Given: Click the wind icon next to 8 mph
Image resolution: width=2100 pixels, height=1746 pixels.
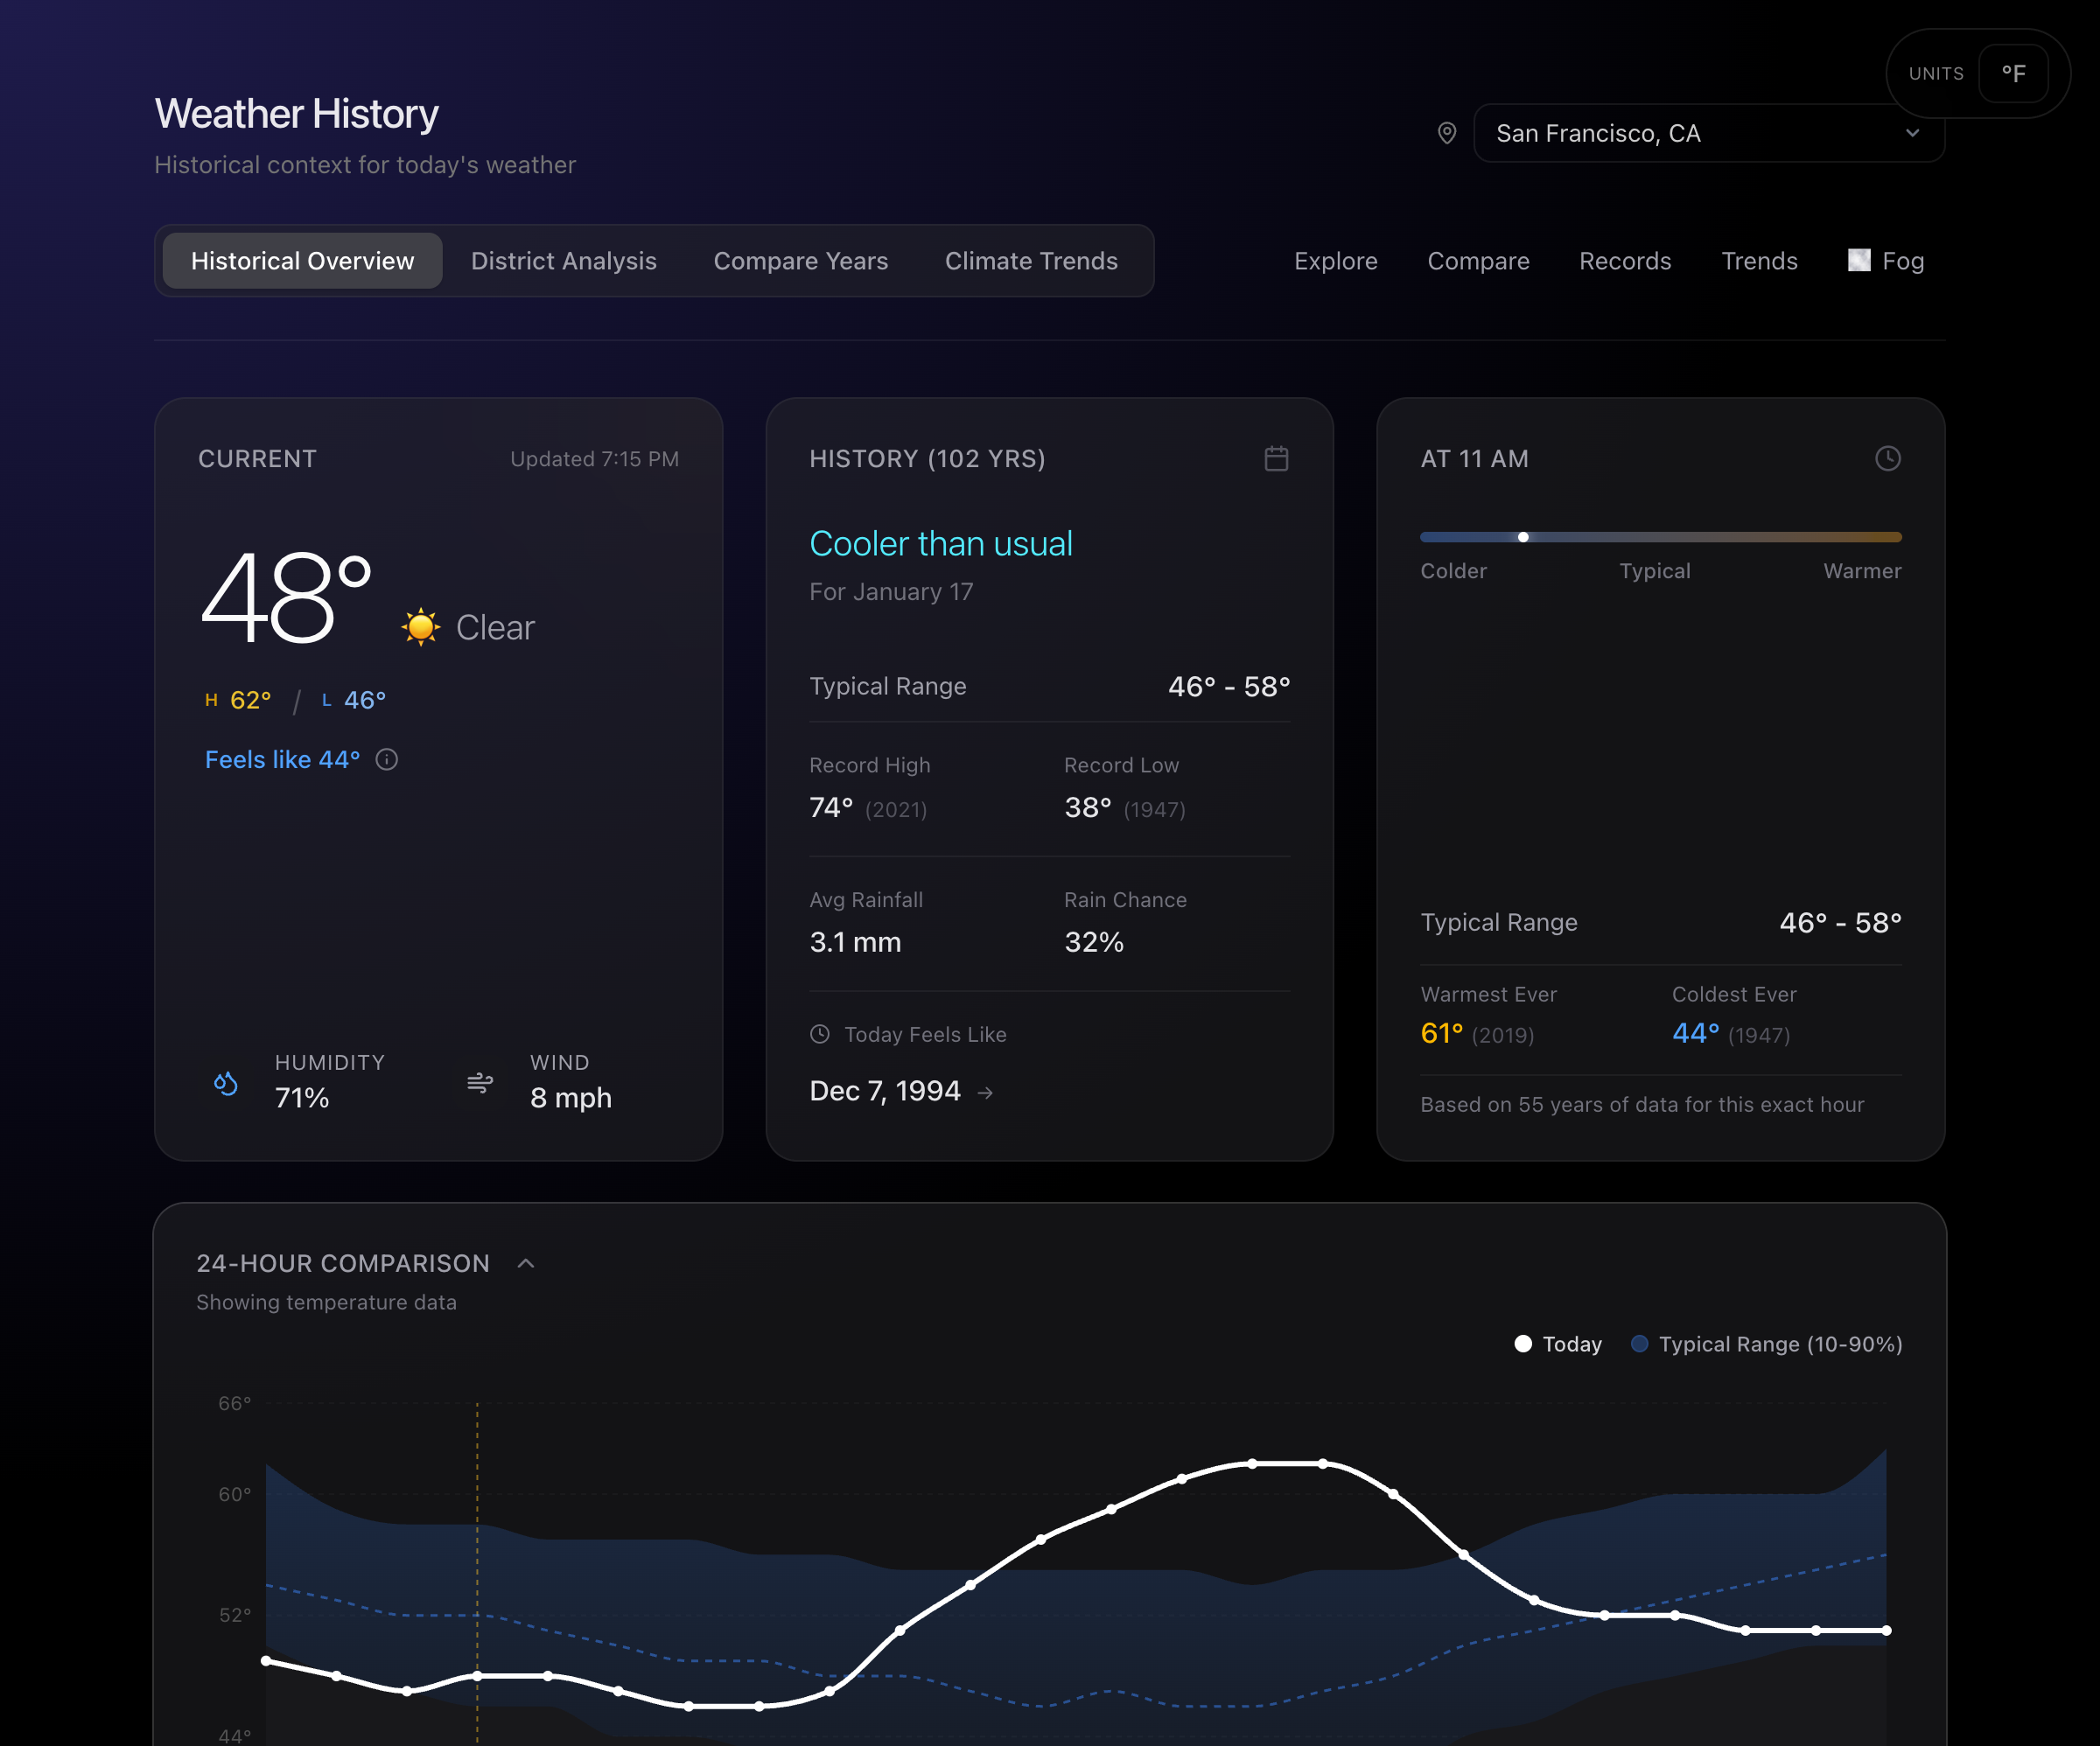Looking at the screenshot, I should coord(479,1083).
